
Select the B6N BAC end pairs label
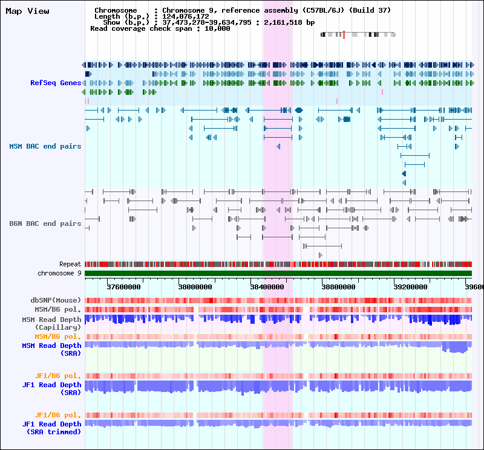coord(45,223)
